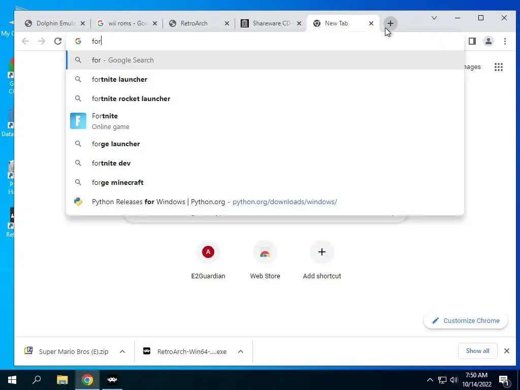The width and height of the screenshot is (520, 390).
Task: Select Fortnite Online game suggestion
Action: (265, 121)
